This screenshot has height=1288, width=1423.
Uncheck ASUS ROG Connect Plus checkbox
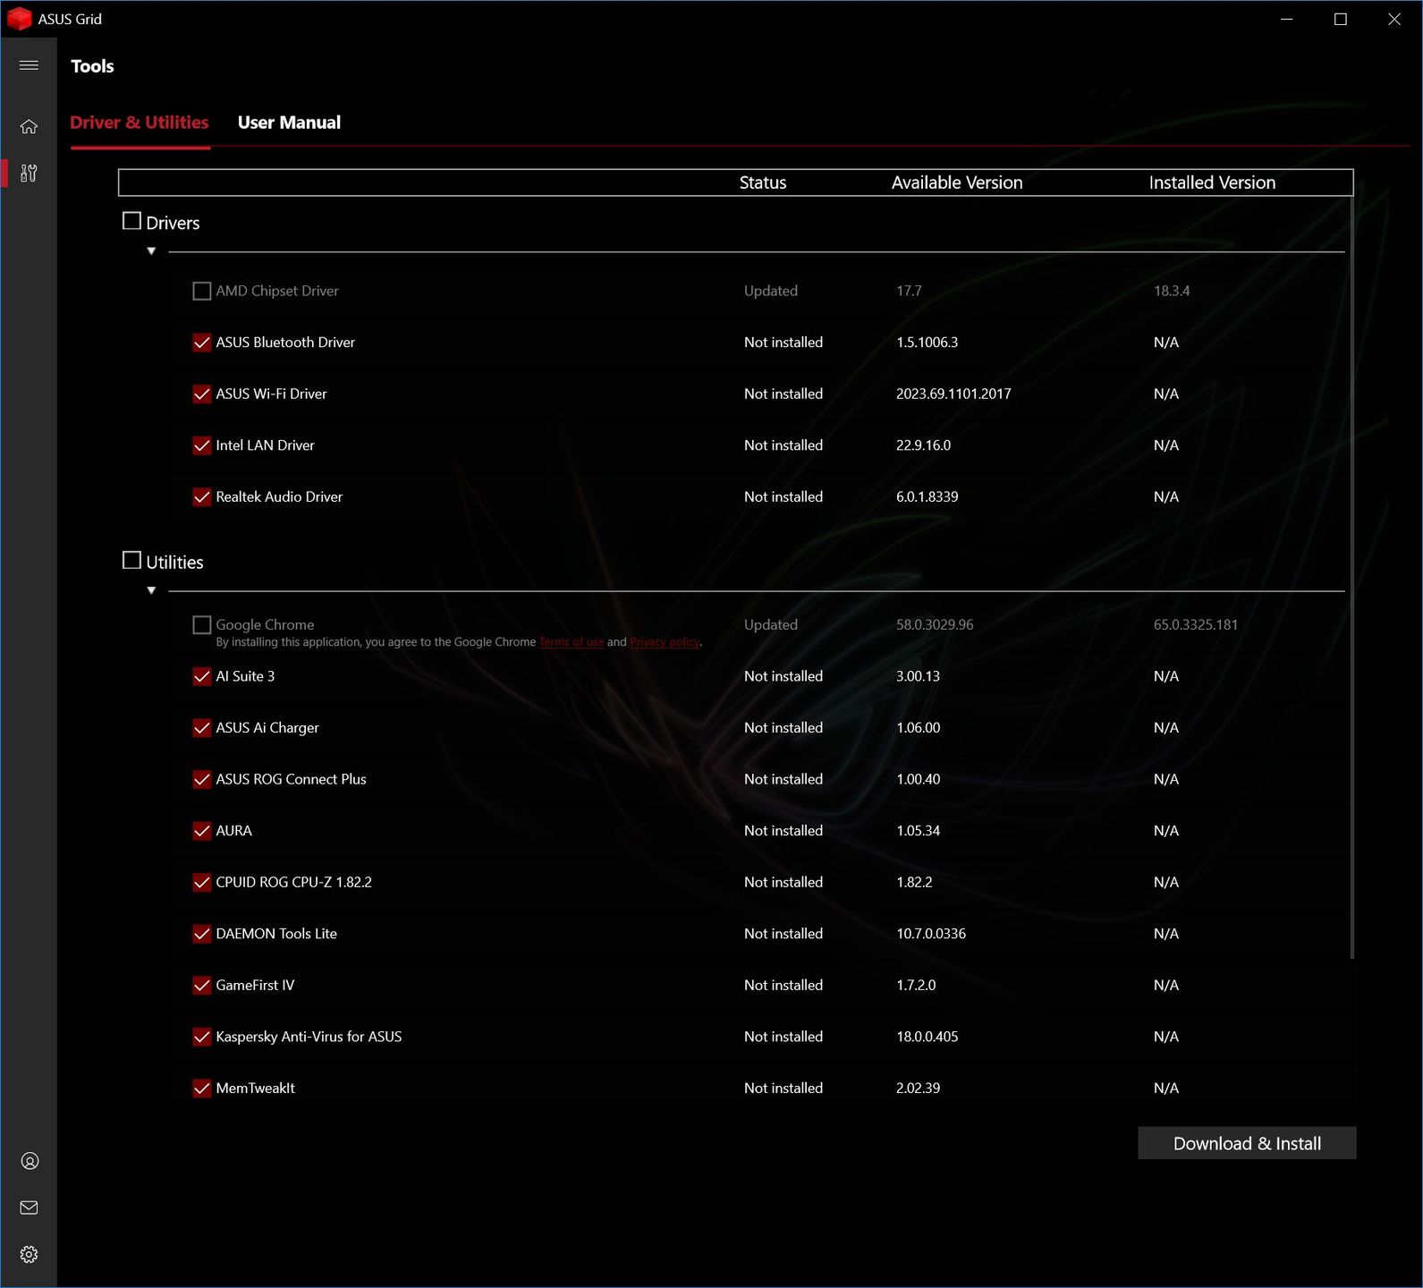tap(202, 779)
